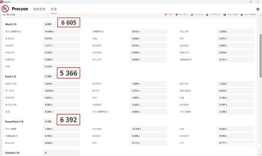Switch to the 我的套装 tab
The width and height of the screenshot is (262, 156).
[39, 9]
